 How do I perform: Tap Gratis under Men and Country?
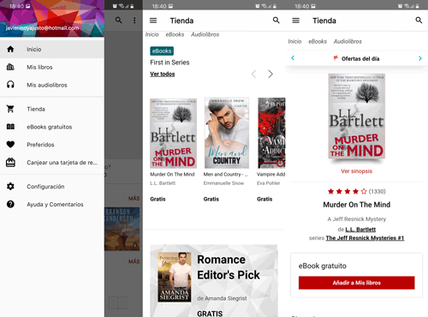(x=211, y=199)
